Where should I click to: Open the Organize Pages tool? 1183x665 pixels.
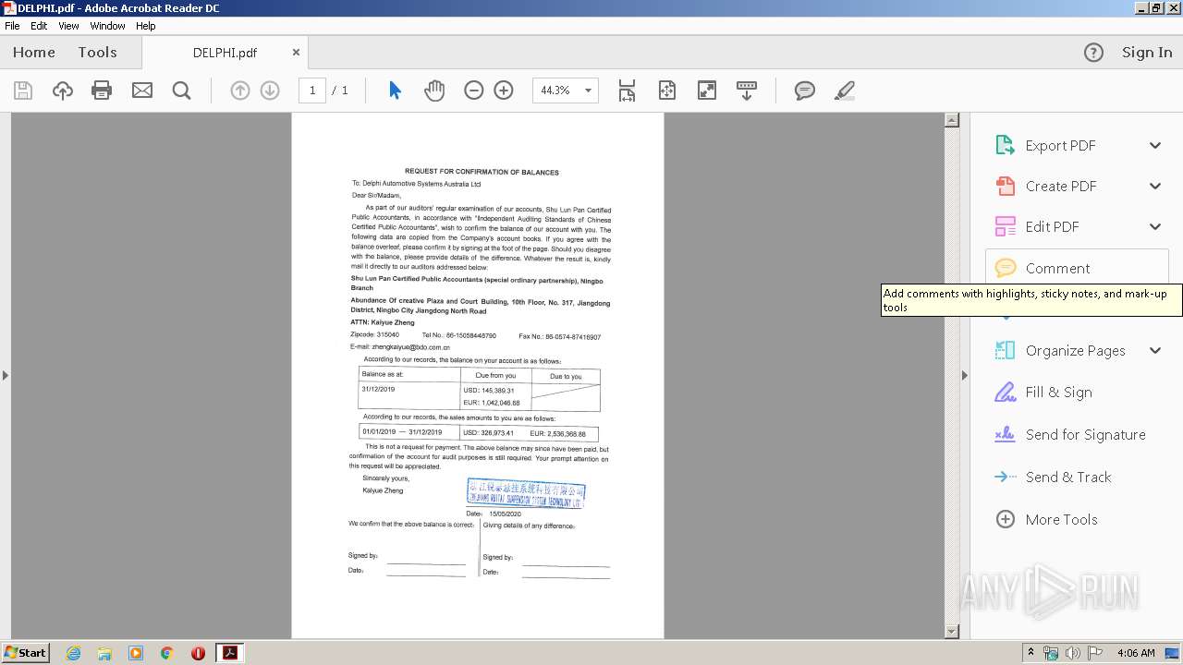click(x=1059, y=350)
